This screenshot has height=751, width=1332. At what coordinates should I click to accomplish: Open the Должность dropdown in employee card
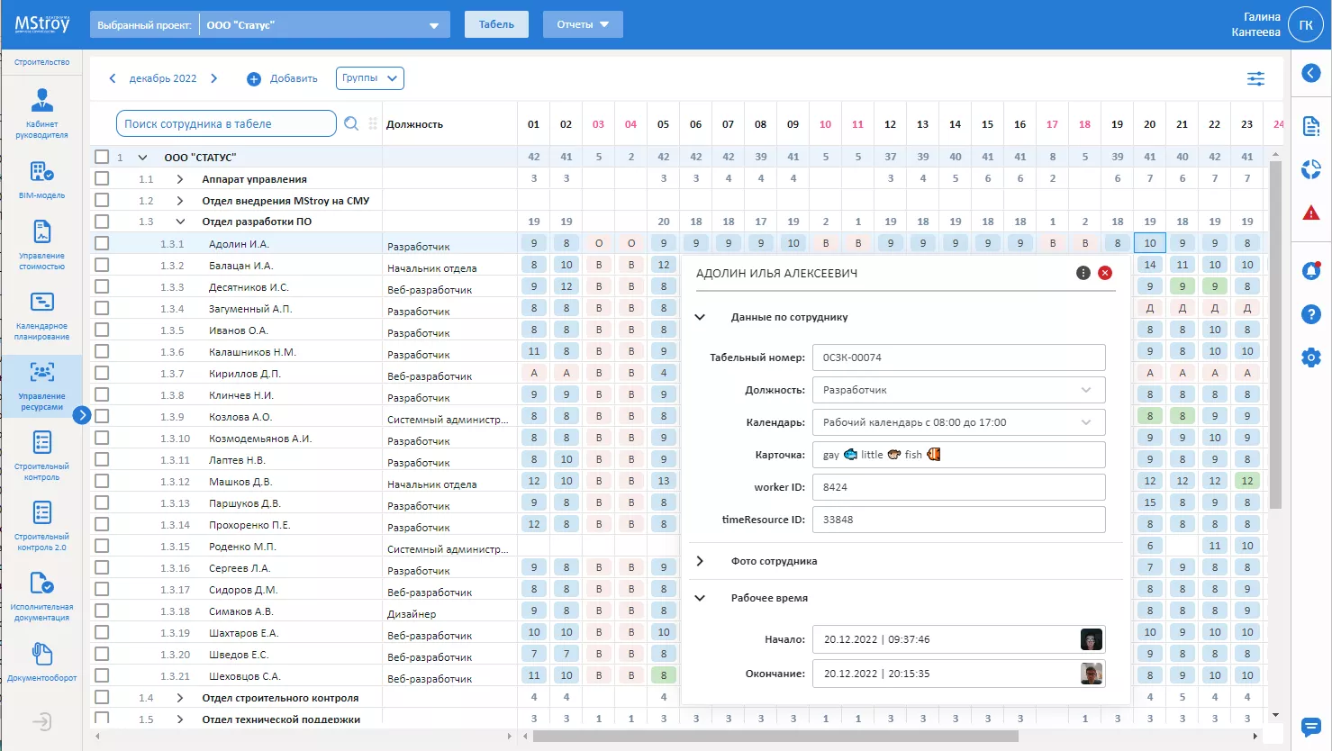958,390
